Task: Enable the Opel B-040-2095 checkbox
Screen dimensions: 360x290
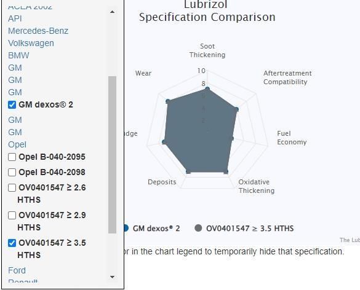Action: [x=12, y=157]
